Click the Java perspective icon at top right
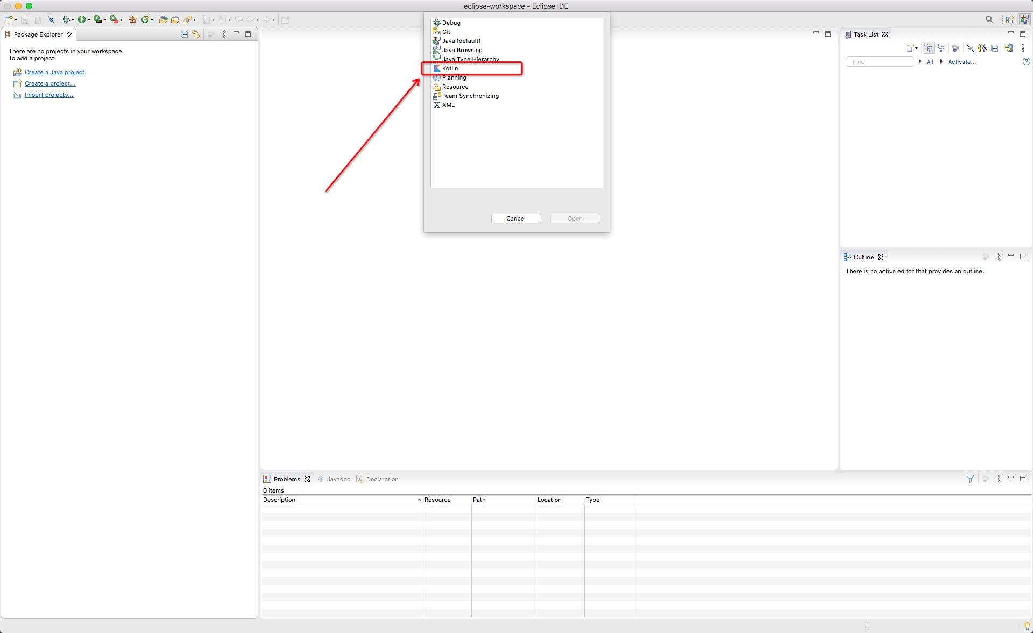1033x633 pixels. click(1024, 19)
